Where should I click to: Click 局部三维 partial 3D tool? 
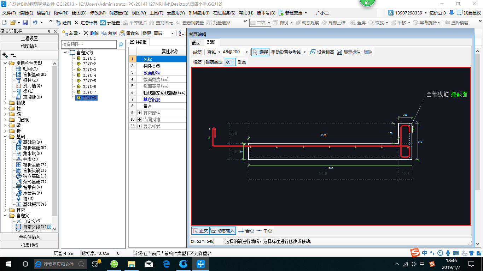(x=333, y=23)
